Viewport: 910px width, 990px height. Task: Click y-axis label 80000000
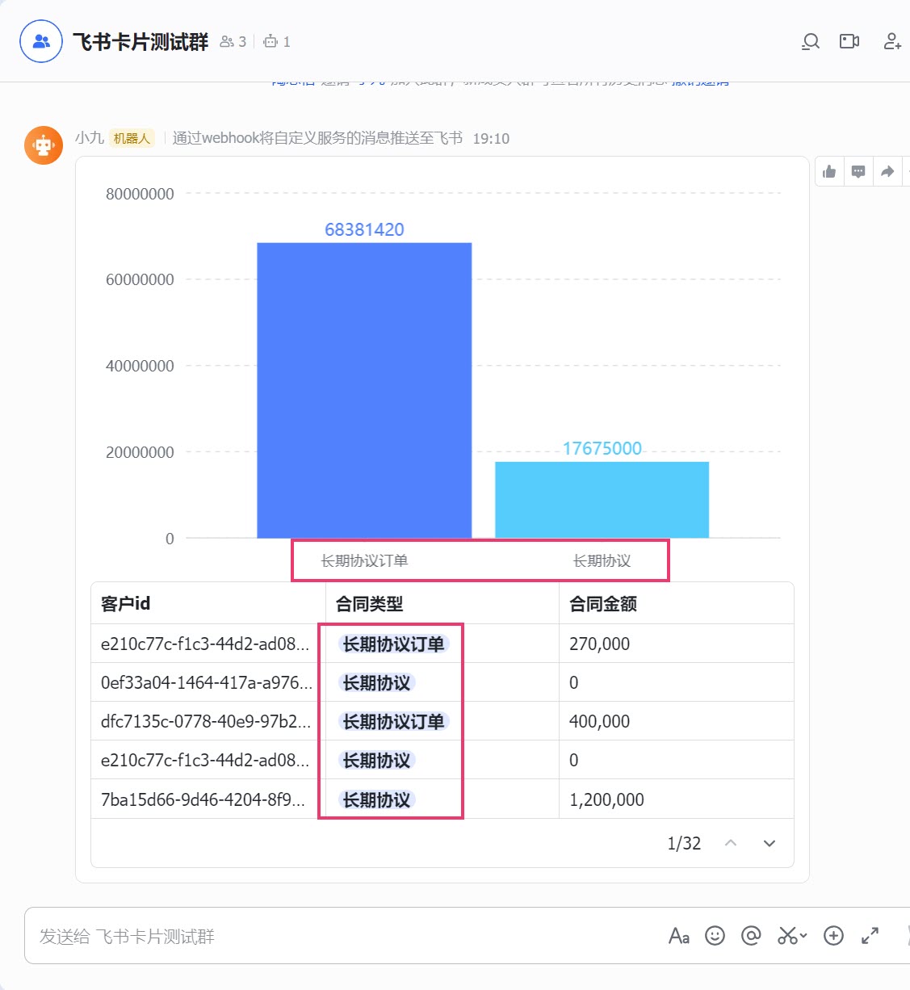(x=140, y=194)
